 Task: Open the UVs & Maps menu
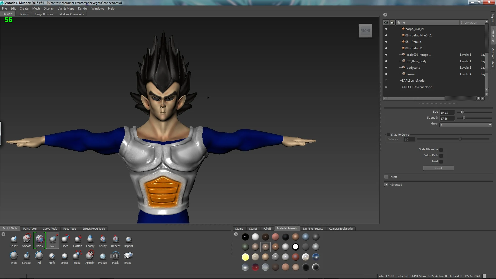(66, 9)
